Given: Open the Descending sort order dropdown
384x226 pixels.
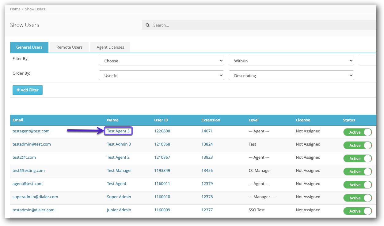Looking at the screenshot, I should [x=291, y=76].
